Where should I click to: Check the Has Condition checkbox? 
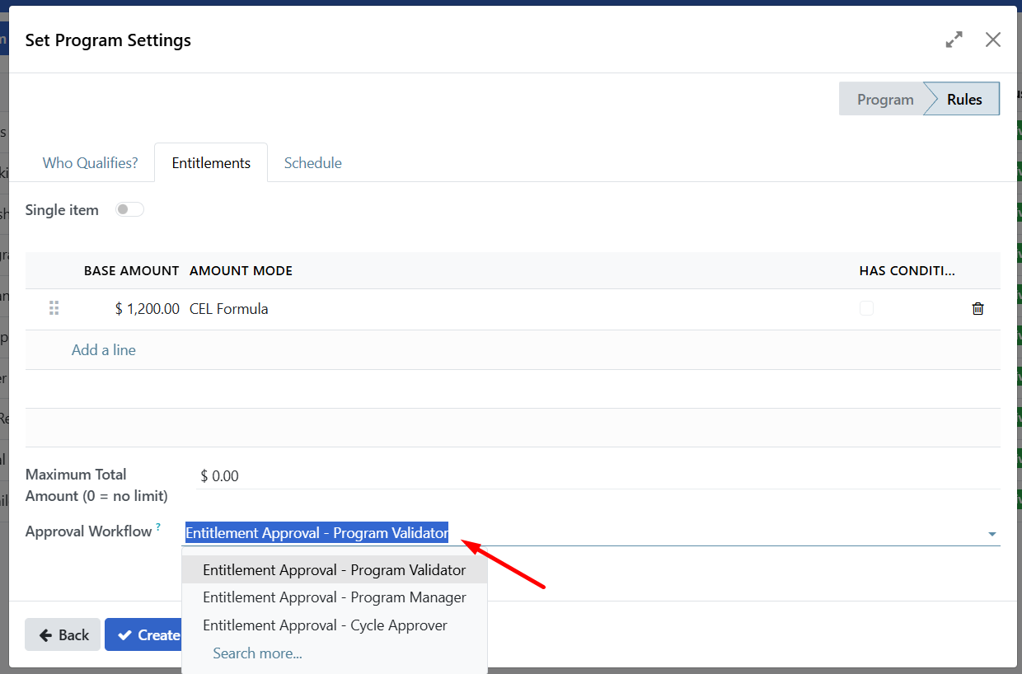pos(866,308)
